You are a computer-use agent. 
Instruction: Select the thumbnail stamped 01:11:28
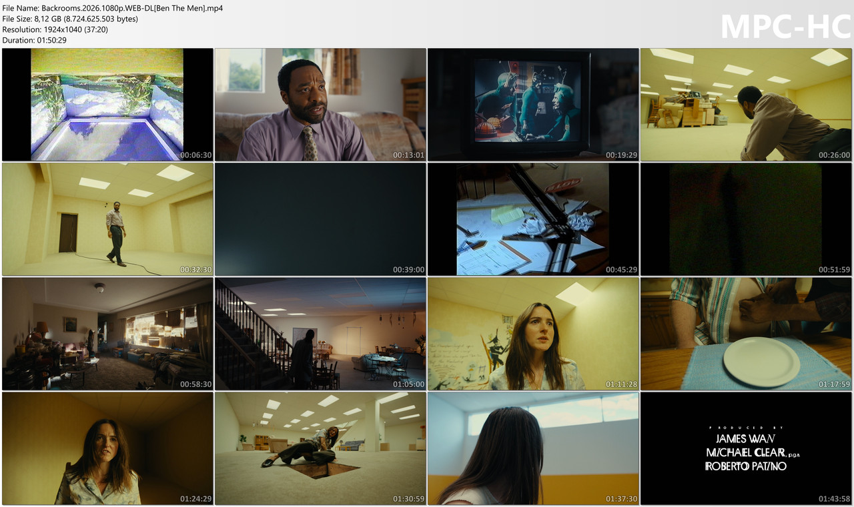pyautogui.click(x=533, y=334)
